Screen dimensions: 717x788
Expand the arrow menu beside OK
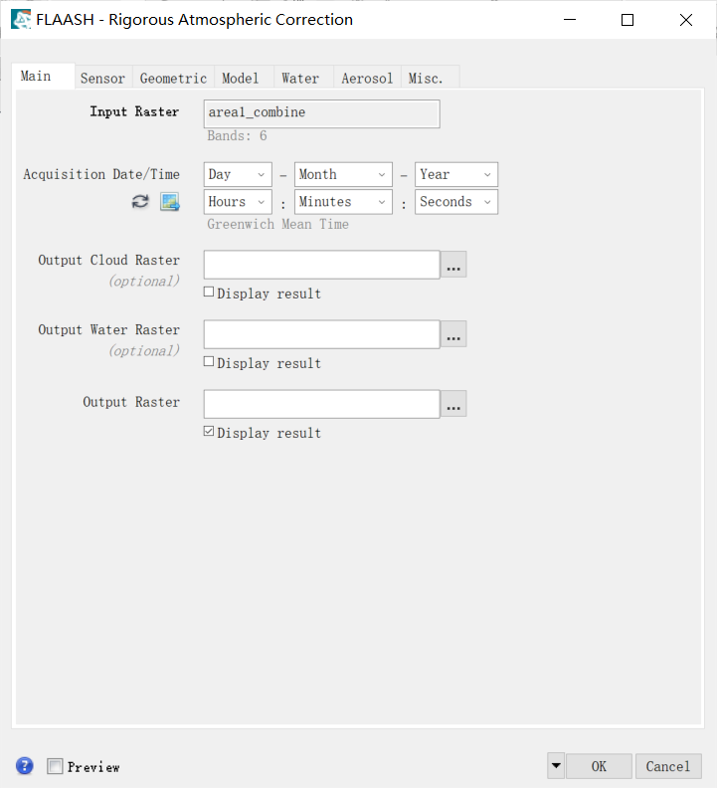[x=556, y=766]
